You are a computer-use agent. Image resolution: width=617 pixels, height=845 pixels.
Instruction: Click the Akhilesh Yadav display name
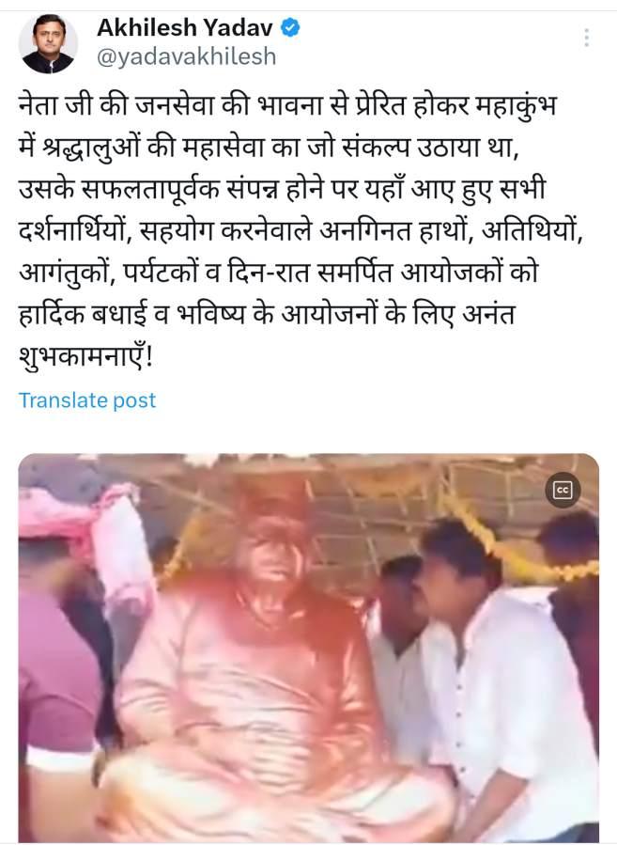(x=185, y=27)
